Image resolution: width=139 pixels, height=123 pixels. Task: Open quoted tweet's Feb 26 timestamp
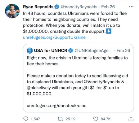tap(123, 51)
